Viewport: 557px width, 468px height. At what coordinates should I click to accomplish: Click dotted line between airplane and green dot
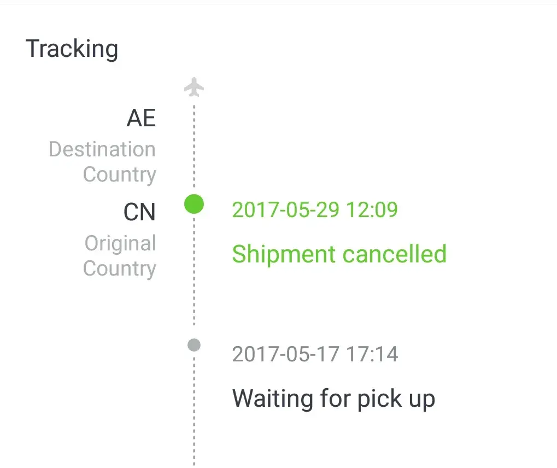point(194,148)
